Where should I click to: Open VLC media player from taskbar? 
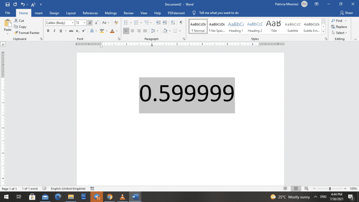coord(122,197)
